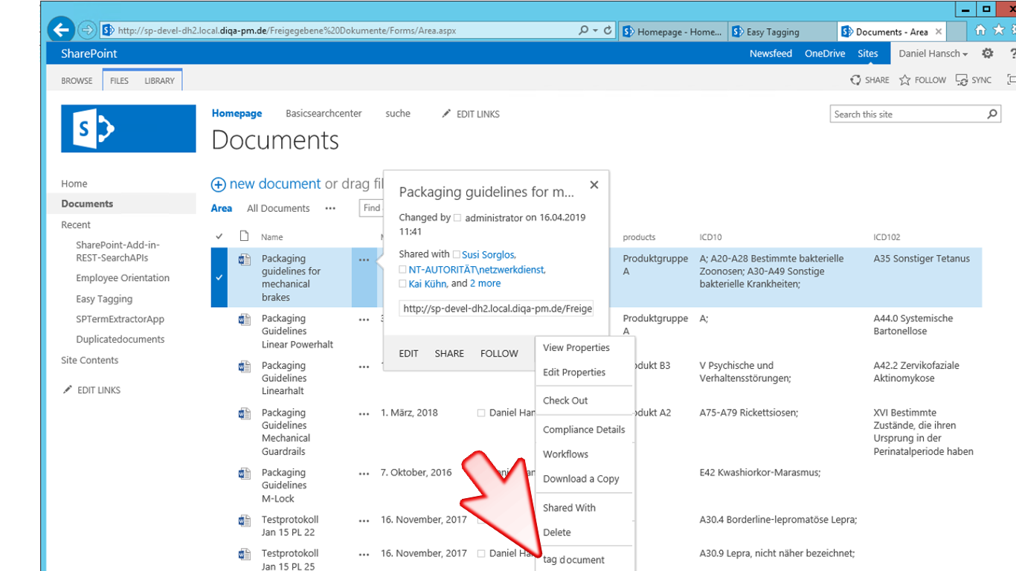This screenshot has height=571, width=1016.
Task: Open open menu ellipsis of selected document
Action: coord(364,259)
